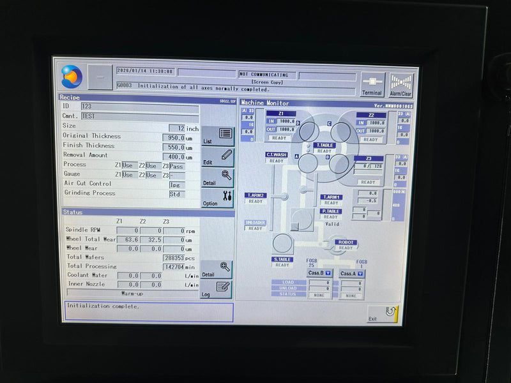Click the Z1 IN value 1000.0
This screenshot has width=511, height=383.
click(286, 121)
